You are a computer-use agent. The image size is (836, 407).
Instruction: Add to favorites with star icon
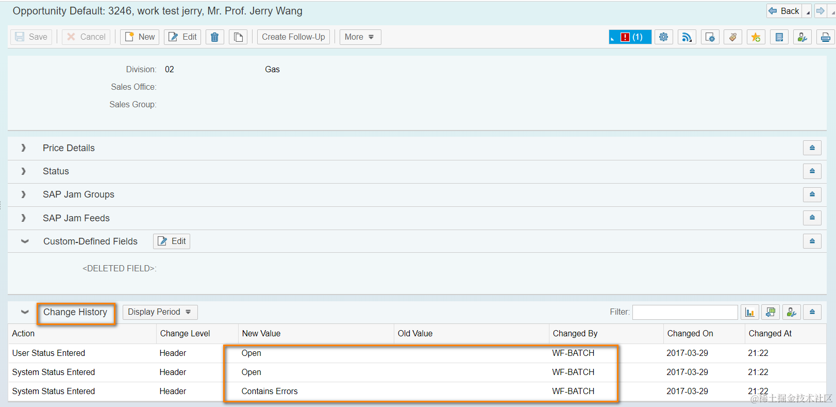coord(756,37)
